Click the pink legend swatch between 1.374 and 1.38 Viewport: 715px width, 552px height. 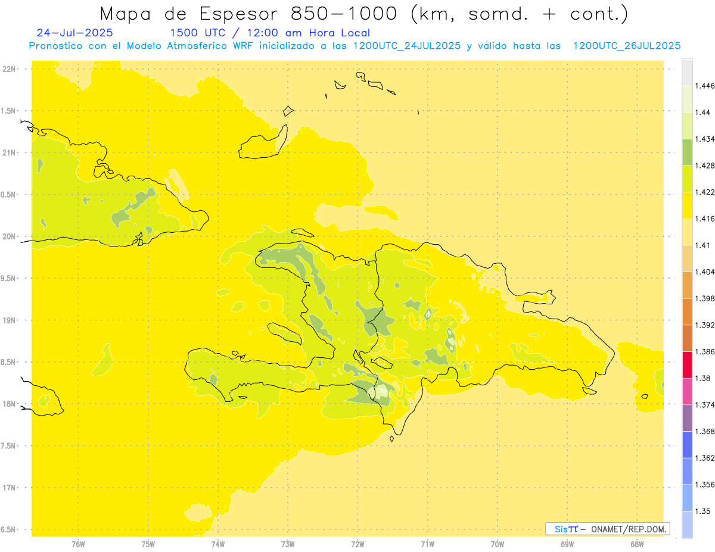688,391
